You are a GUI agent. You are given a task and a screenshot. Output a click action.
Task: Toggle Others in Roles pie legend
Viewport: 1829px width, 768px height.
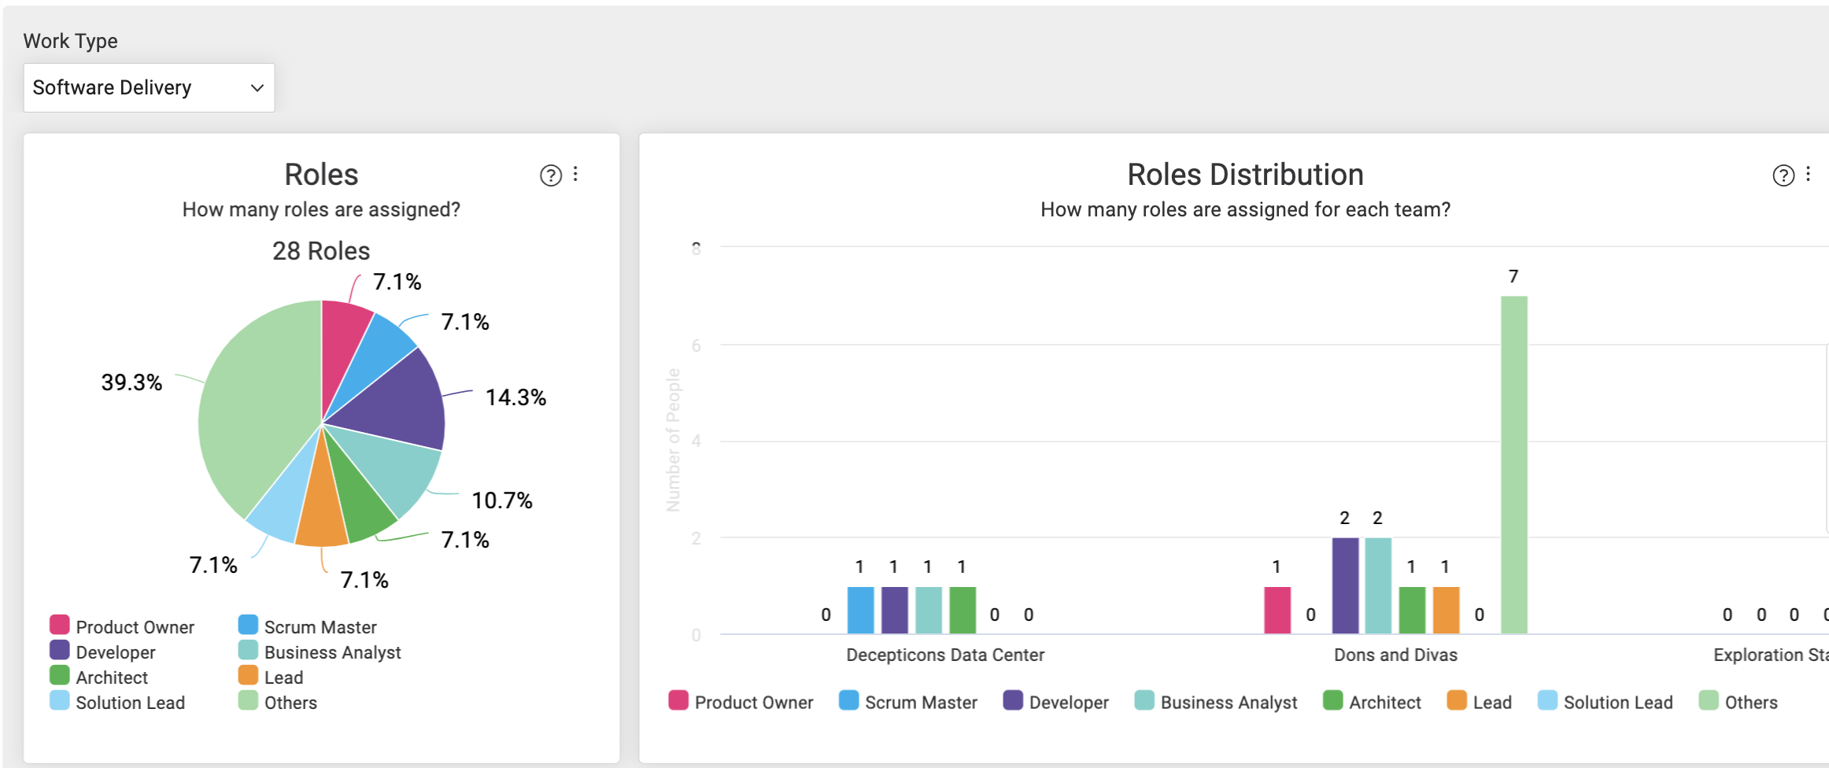click(278, 702)
